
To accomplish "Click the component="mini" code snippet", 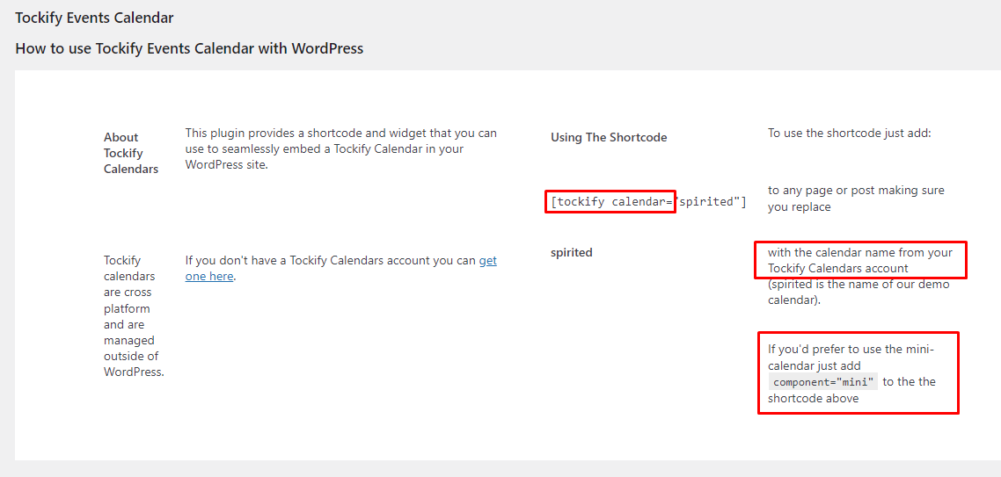I will (823, 382).
